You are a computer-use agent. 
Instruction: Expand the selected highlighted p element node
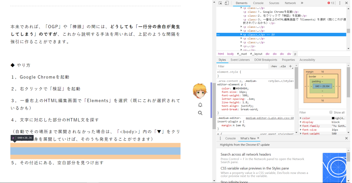coord(241,35)
